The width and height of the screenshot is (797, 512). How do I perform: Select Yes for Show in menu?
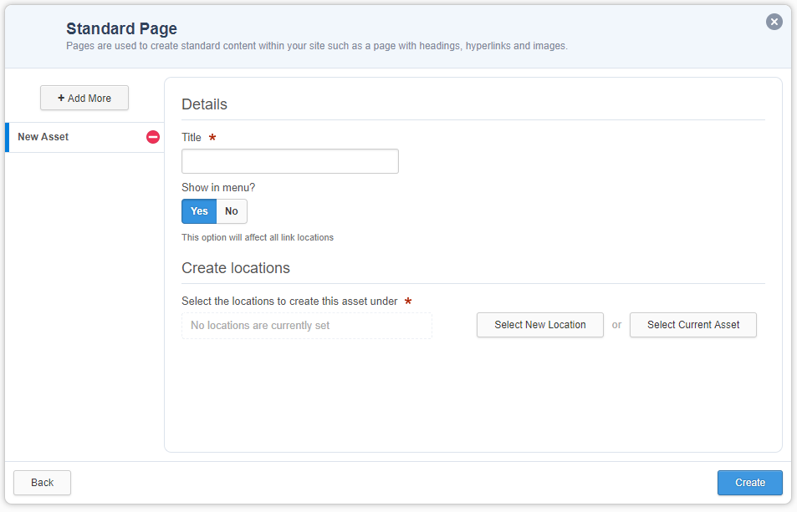[198, 211]
